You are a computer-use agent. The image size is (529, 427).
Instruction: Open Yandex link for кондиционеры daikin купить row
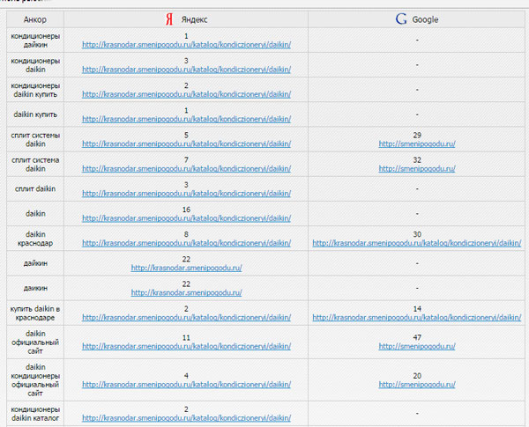[x=186, y=93]
